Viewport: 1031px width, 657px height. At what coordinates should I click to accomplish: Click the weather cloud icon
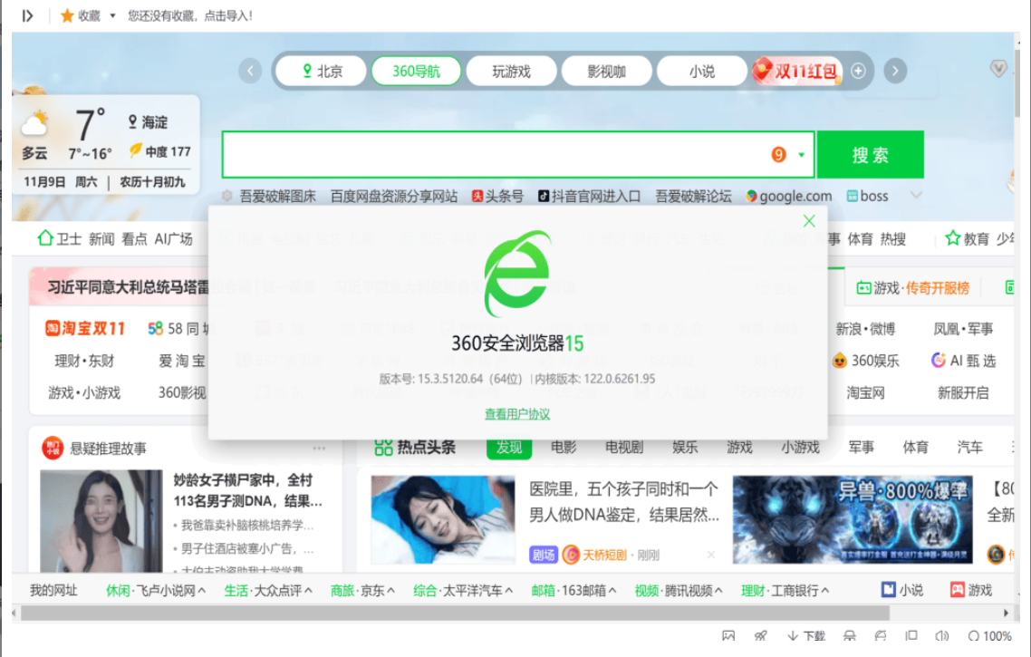36,124
